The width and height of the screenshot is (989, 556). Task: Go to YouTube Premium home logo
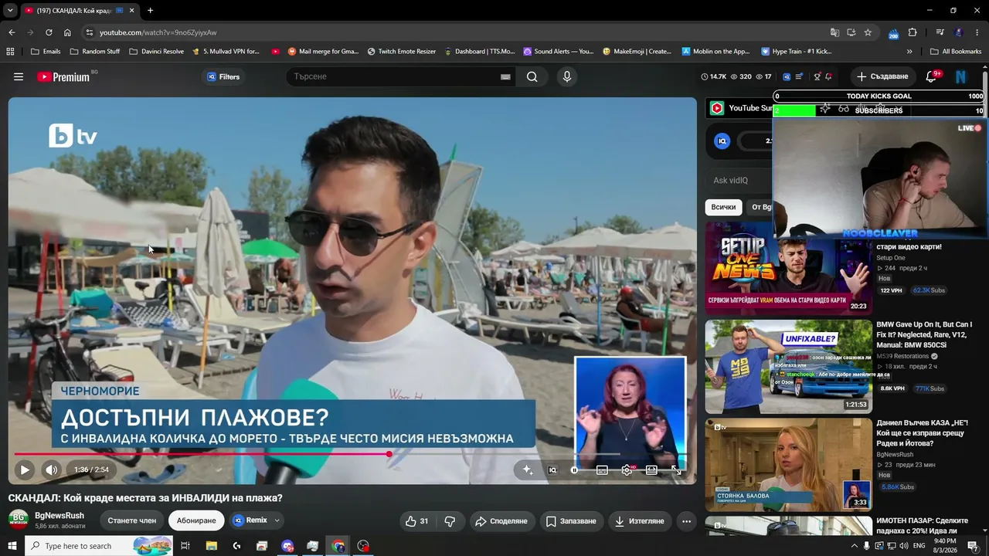point(63,76)
